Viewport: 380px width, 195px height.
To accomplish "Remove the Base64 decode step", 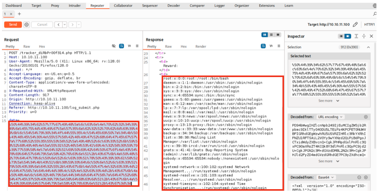I will 359,177.
